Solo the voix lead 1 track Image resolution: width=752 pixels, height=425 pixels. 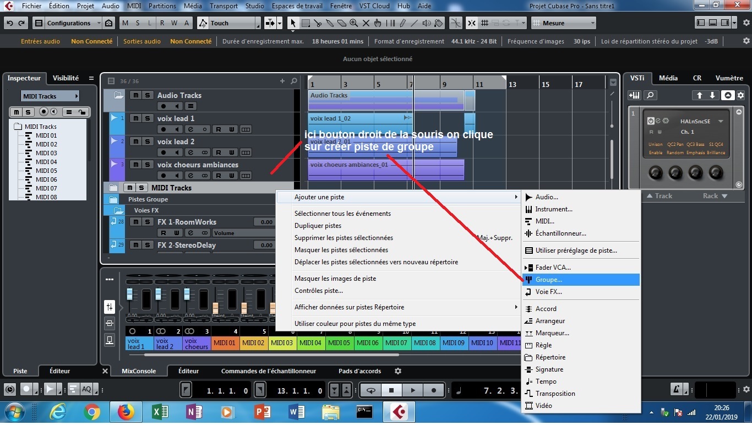pyautogui.click(x=147, y=118)
